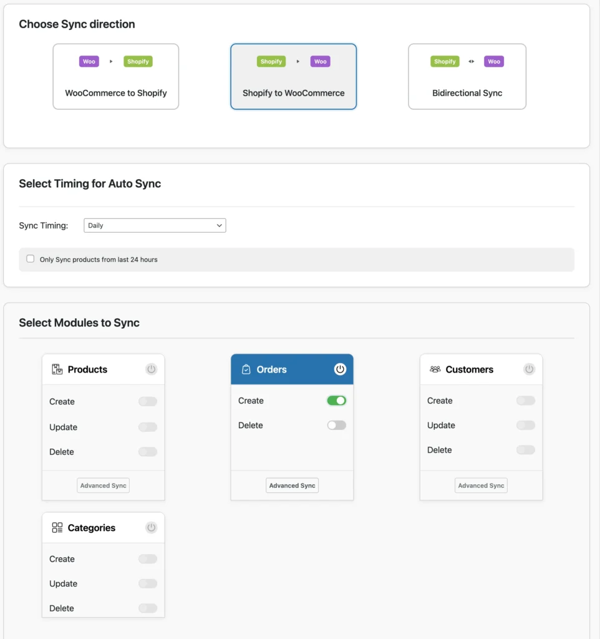Image resolution: width=600 pixels, height=639 pixels.
Task: Disable Orders module via its power icon
Action: point(340,369)
